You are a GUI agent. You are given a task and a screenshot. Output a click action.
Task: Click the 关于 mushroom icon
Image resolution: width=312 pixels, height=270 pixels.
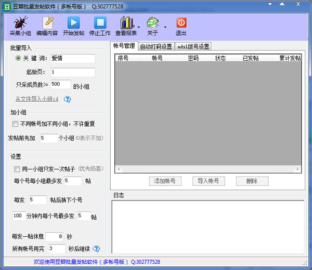(152, 23)
